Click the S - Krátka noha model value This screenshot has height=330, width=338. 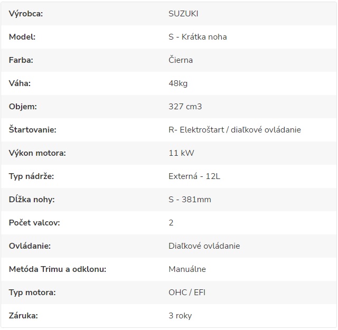coord(198,37)
